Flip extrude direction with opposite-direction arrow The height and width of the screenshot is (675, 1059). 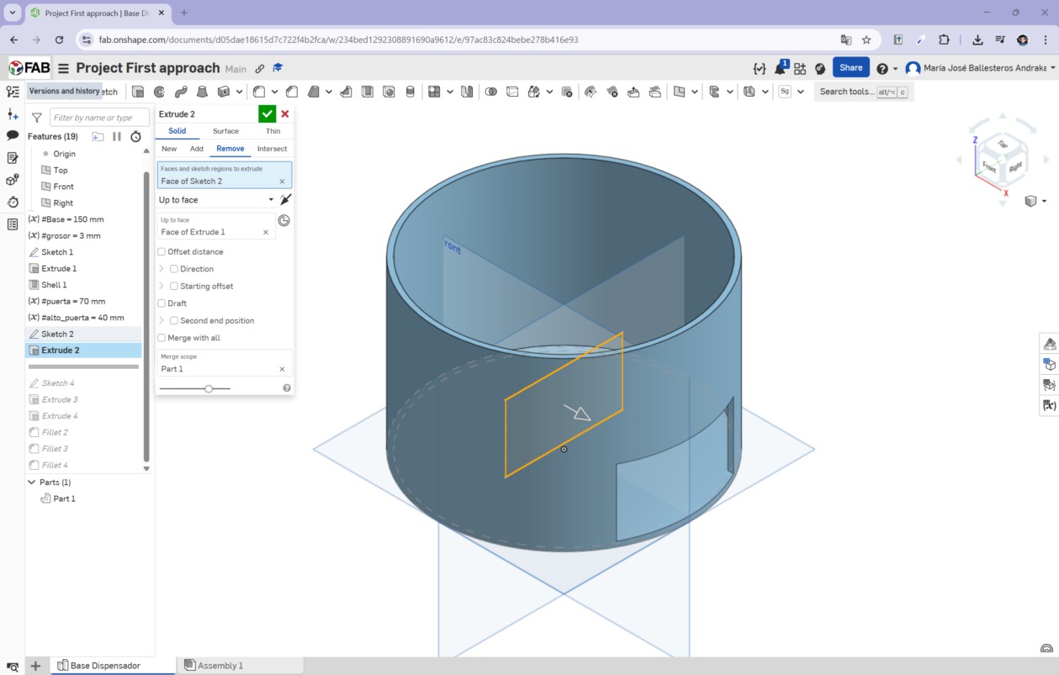285,200
